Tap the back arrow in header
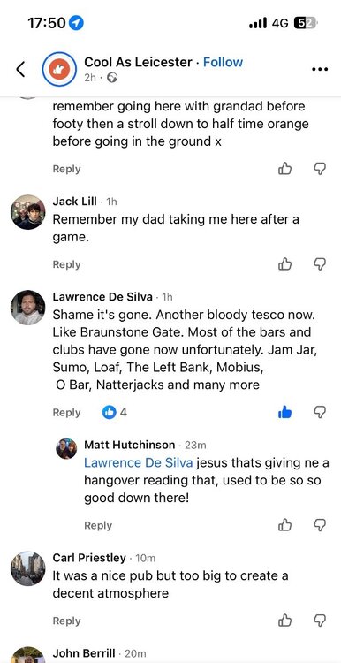The width and height of the screenshot is (341, 663). 20,69
